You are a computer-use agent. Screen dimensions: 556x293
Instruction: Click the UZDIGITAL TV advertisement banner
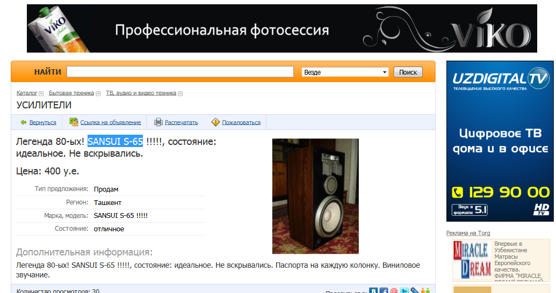point(500,141)
